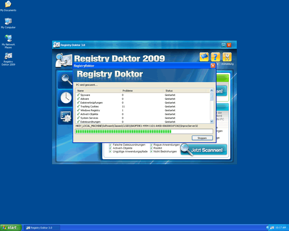The width and height of the screenshot is (289, 231).
Task: Click Registry Doktor 3.0 taskbar item
Action: [x=42, y=228]
